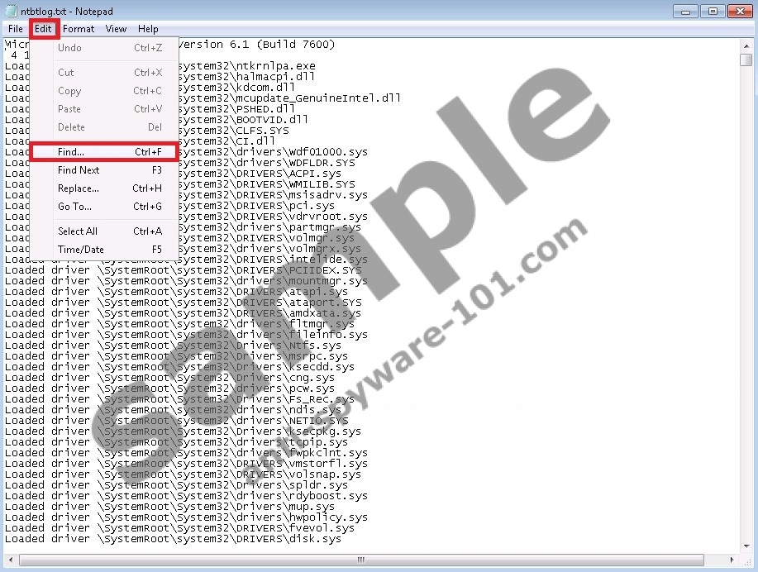Choose Find Next from the menu

click(76, 170)
